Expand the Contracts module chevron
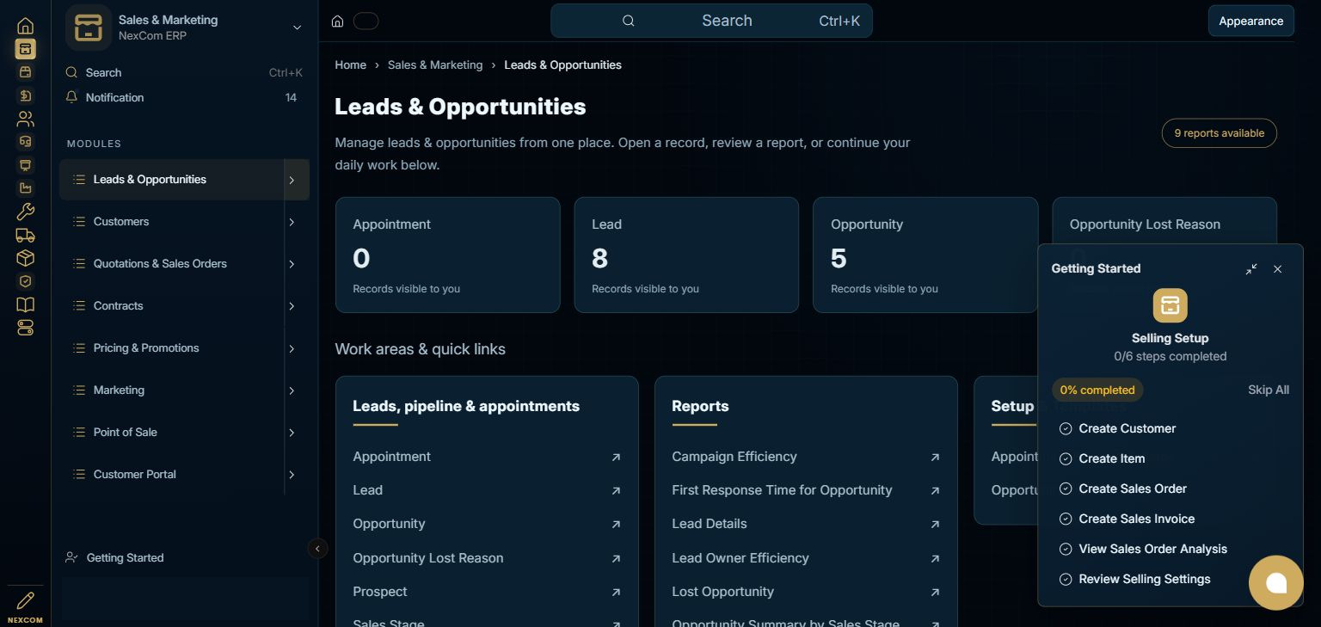The width and height of the screenshot is (1321, 627). click(x=292, y=306)
